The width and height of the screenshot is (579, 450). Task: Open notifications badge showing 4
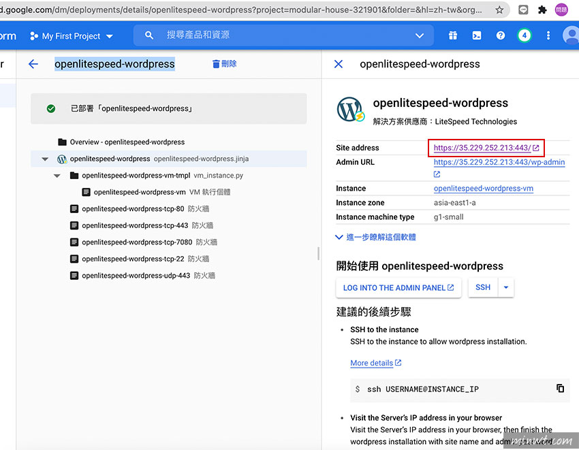click(x=525, y=35)
